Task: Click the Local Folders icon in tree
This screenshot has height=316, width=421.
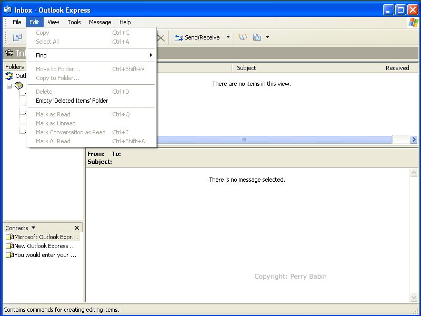Action: point(19,85)
